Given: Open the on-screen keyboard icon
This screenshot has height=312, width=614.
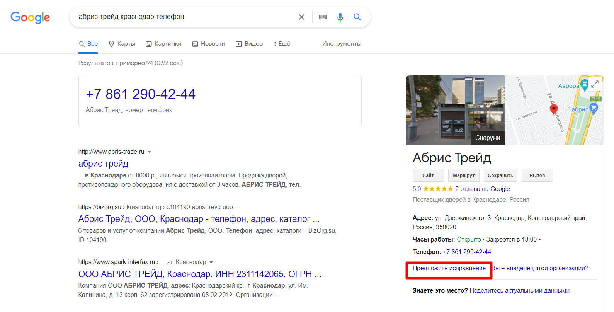Looking at the screenshot, I should click(x=323, y=17).
